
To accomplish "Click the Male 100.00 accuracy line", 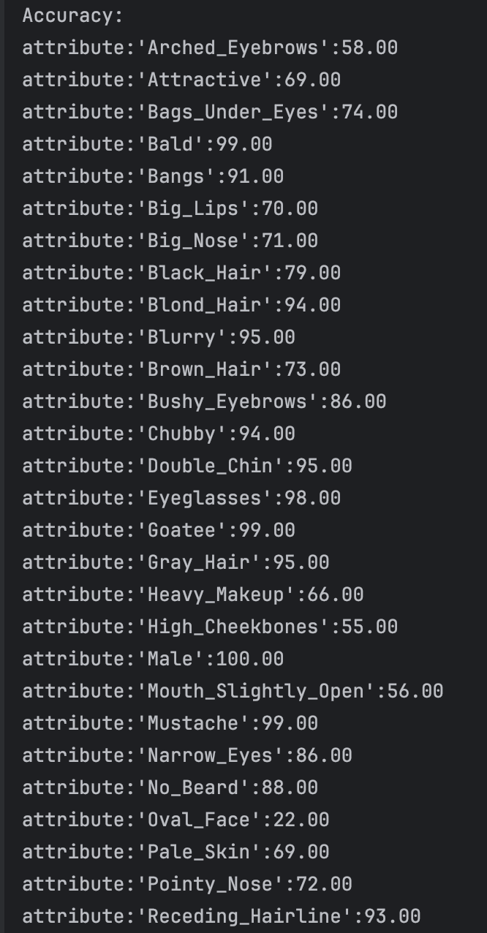I will click(x=153, y=659).
